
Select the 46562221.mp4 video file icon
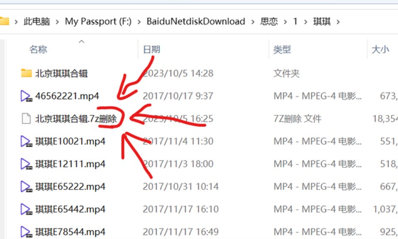[x=26, y=96]
